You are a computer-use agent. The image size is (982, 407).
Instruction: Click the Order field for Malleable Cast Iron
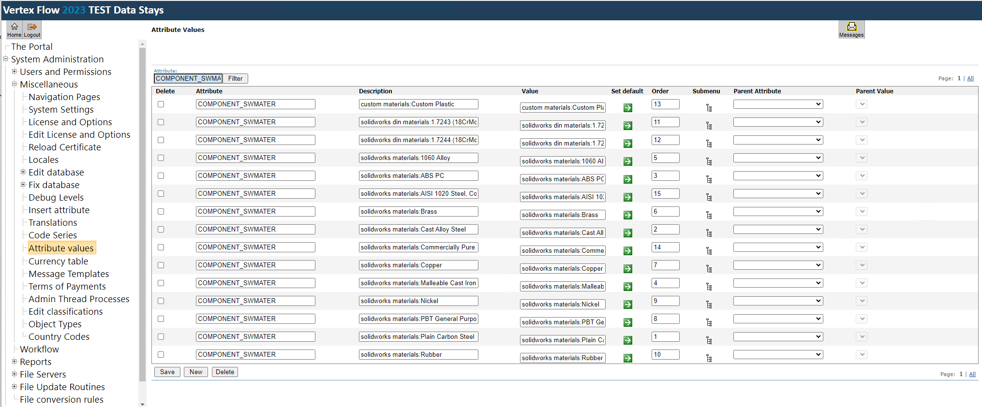[x=665, y=283]
